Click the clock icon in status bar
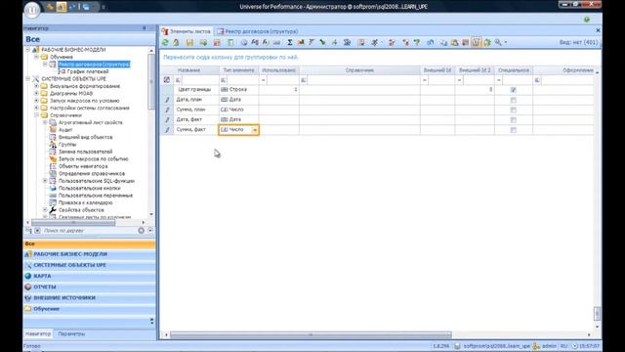Viewport: 625px width, 352px height. pyautogui.click(x=575, y=346)
